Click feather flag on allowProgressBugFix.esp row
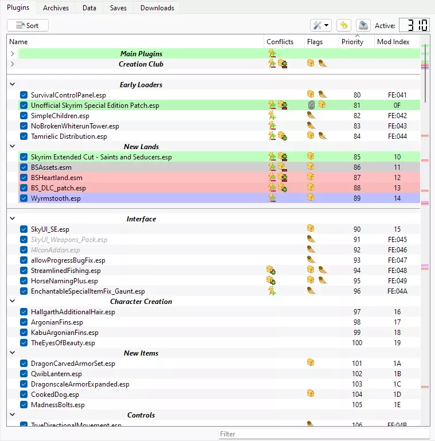435x441 pixels. point(311,260)
